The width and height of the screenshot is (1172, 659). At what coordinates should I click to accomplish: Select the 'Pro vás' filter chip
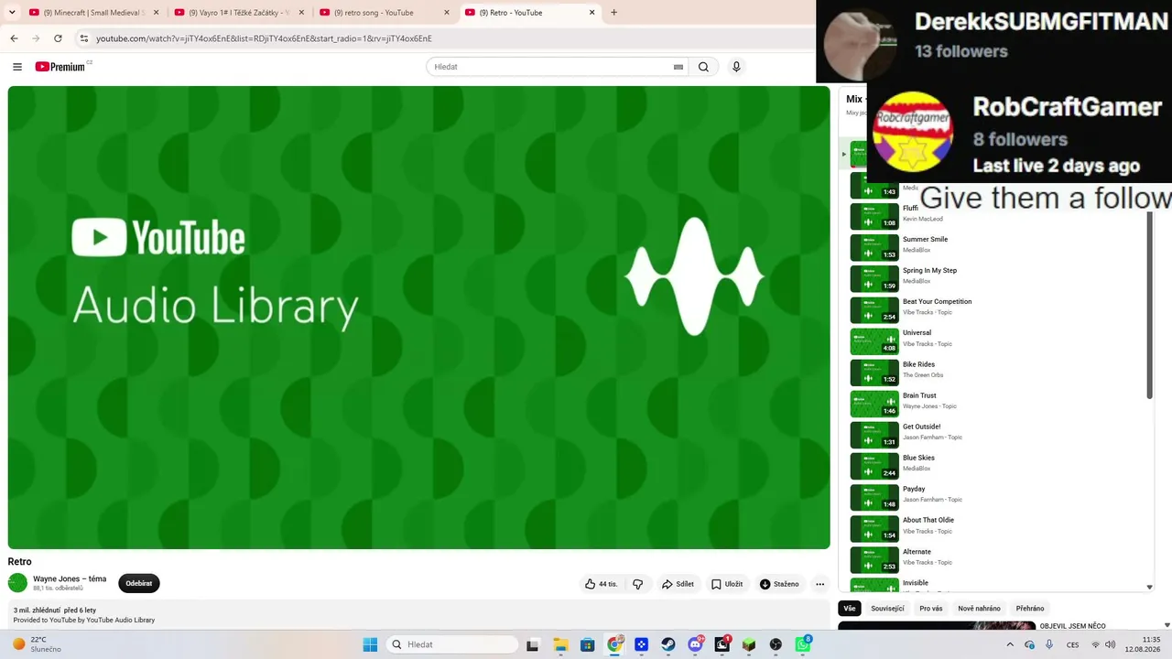(931, 609)
